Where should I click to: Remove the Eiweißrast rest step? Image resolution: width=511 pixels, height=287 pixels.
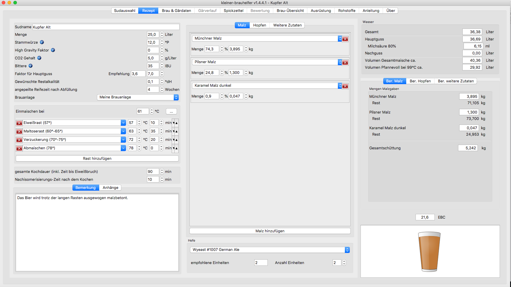coord(19,123)
